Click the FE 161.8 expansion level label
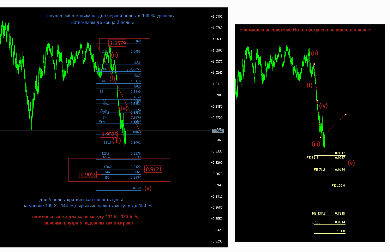The image size is (390, 252). click(x=338, y=231)
